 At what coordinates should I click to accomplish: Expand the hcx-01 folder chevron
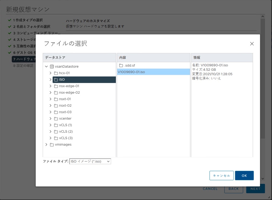click(50, 73)
